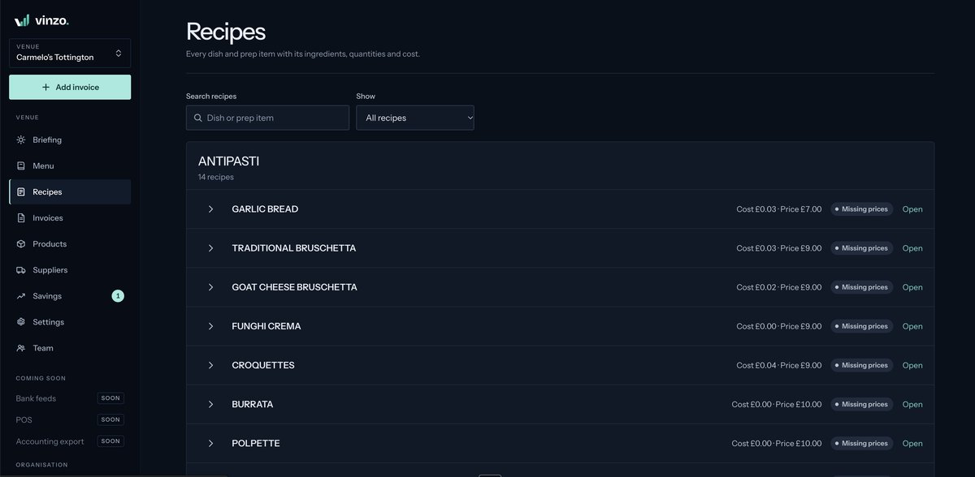Click the Savings notification badge
This screenshot has height=477, width=975.
coord(118,296)
